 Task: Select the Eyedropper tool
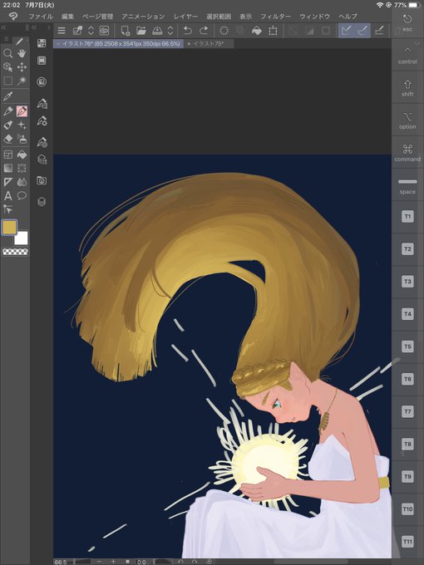pos(8,96)
